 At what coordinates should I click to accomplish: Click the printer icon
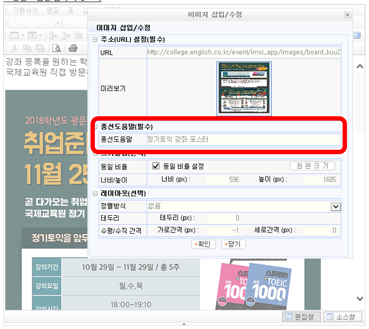coord(73,48)
